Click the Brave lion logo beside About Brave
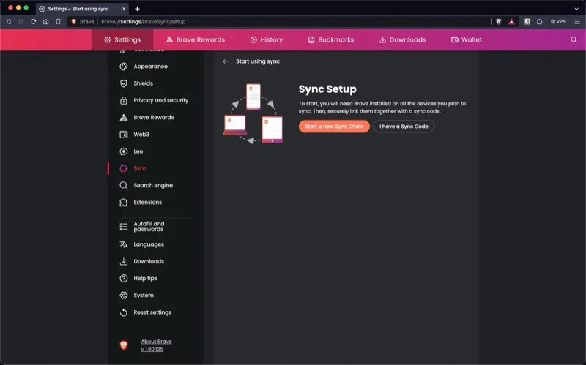This screenshot has height=365, width=586. pyautogui.click(x=124, y=345)
